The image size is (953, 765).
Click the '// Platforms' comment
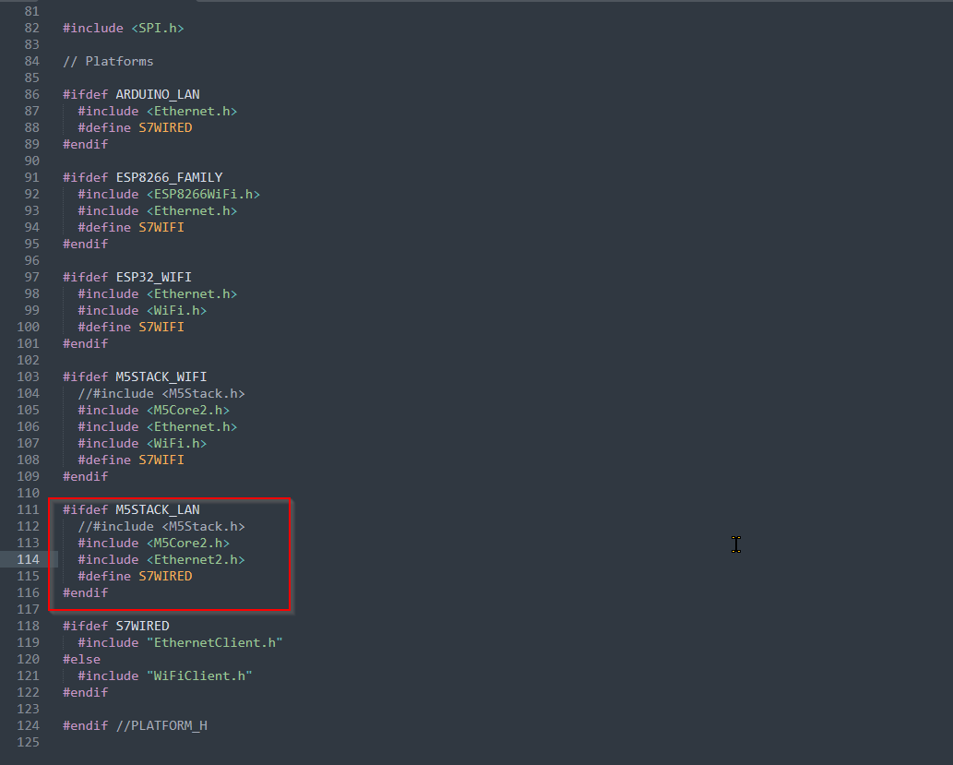pyautogui.click(x=108, y=62)
